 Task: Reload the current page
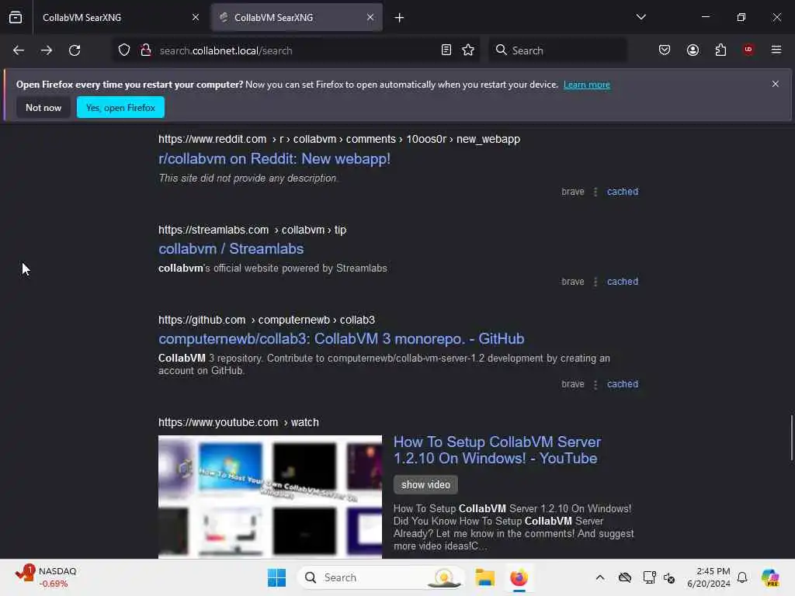pos(75,50)
